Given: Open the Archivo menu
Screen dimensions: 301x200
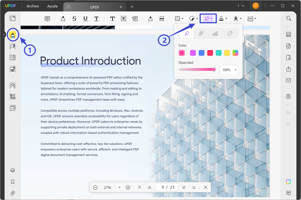Looking at the screenshot, I should pos(32,6).
